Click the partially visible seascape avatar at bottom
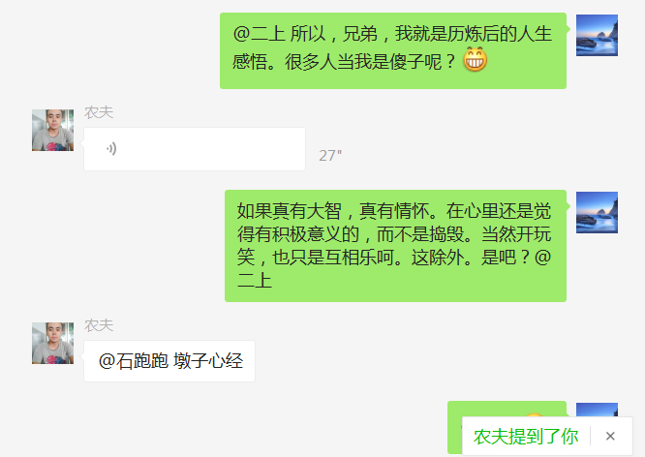Screen dimensions: 645x457 click(x=597, y=411)
